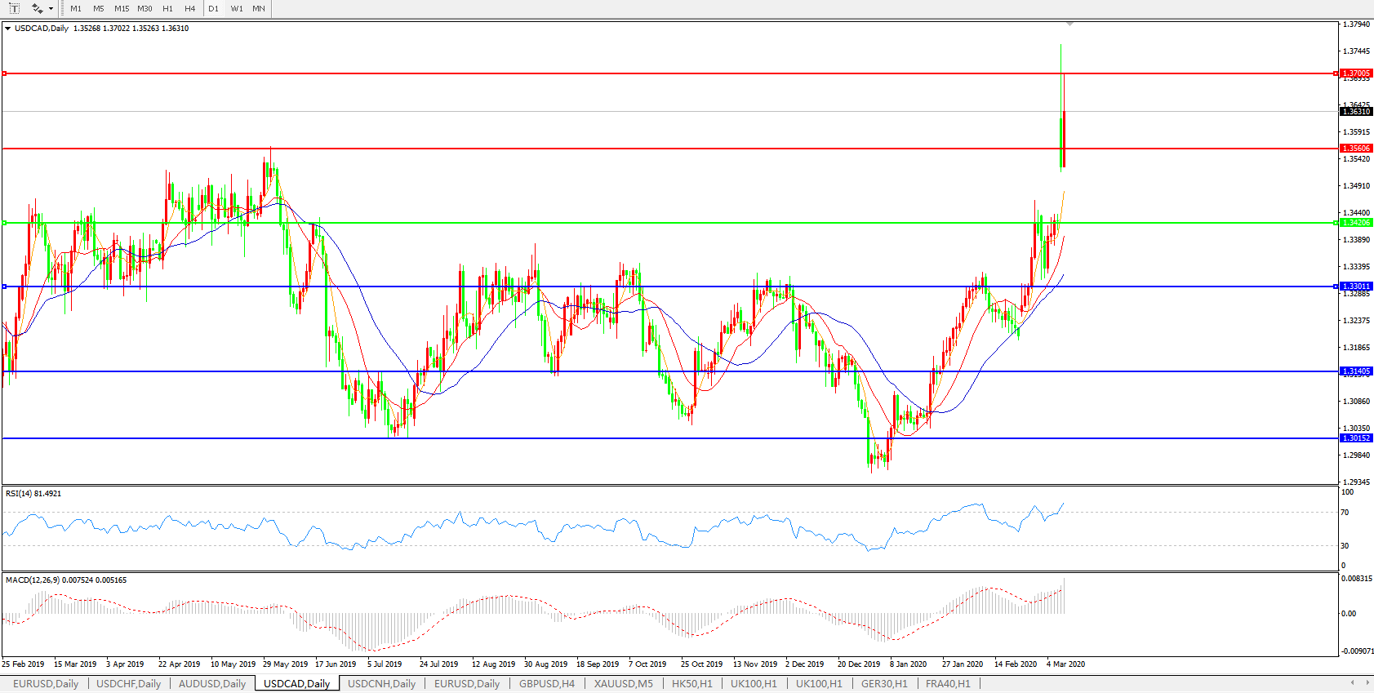Select the text label tool icon
1374x693 pixels.
(x=14, y=8)
